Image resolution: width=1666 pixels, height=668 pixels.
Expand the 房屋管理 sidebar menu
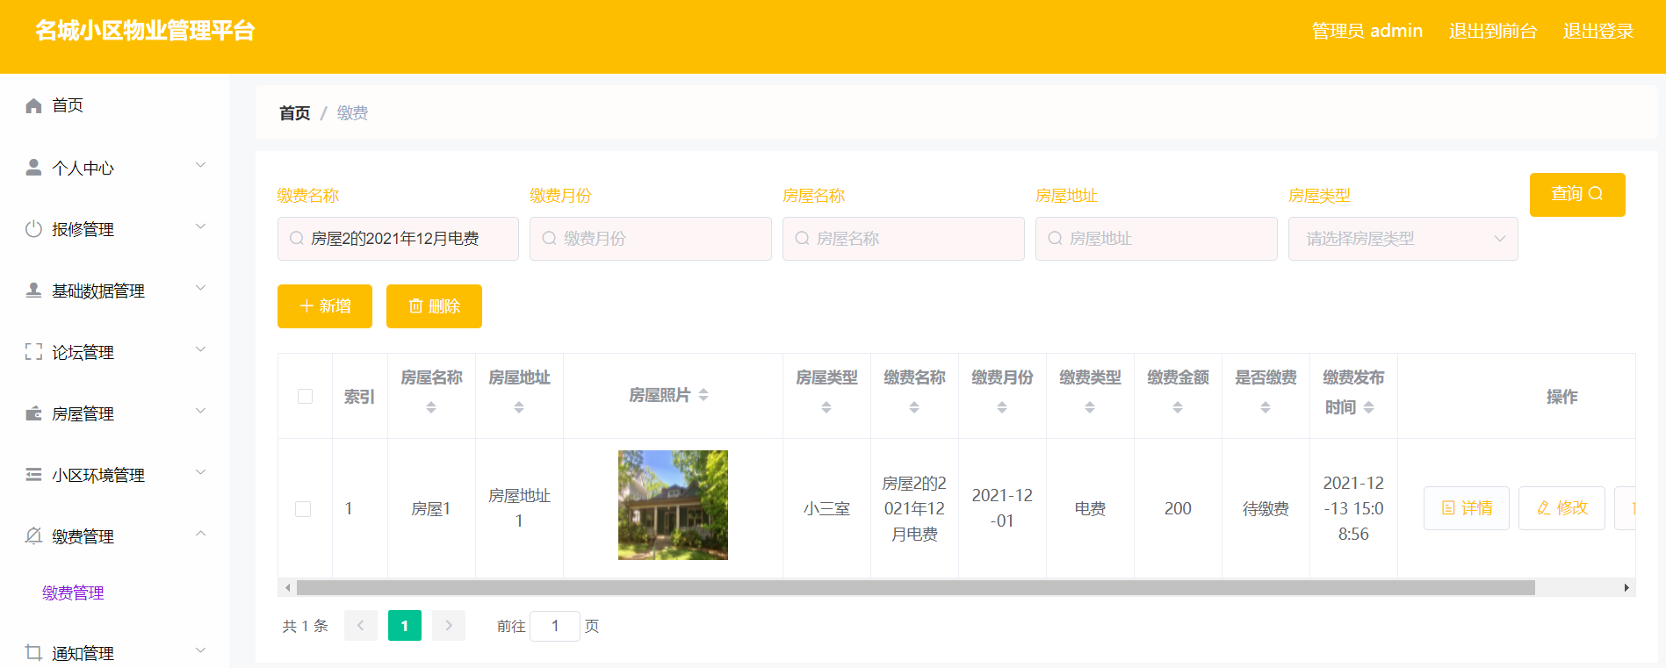(200, 411)
